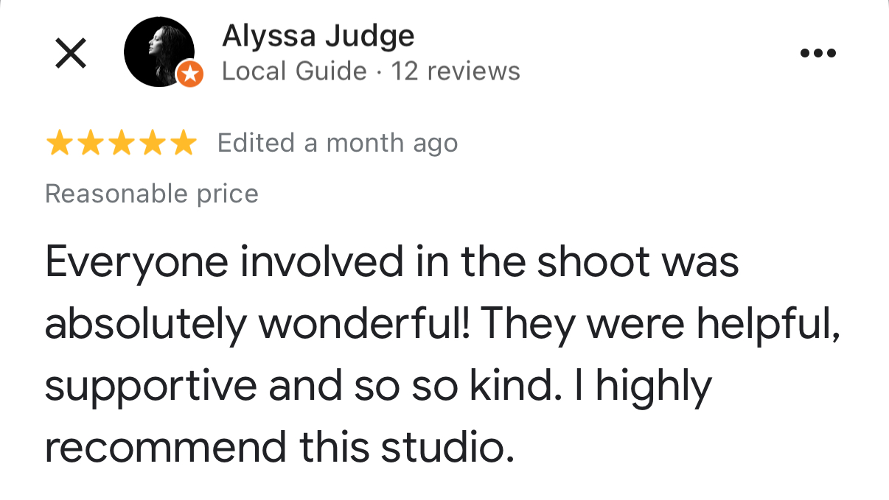The width and height of the screenshot is (889, 500).
Task: Open Alyssa Judge's profile name
Action: point(318,35)
